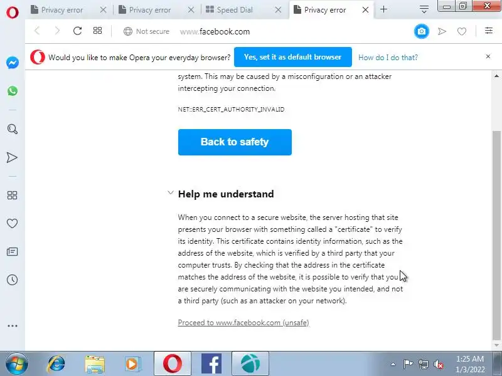
Task: Show hidden system tray icons arrow
Action: click(x=393, y=364)
